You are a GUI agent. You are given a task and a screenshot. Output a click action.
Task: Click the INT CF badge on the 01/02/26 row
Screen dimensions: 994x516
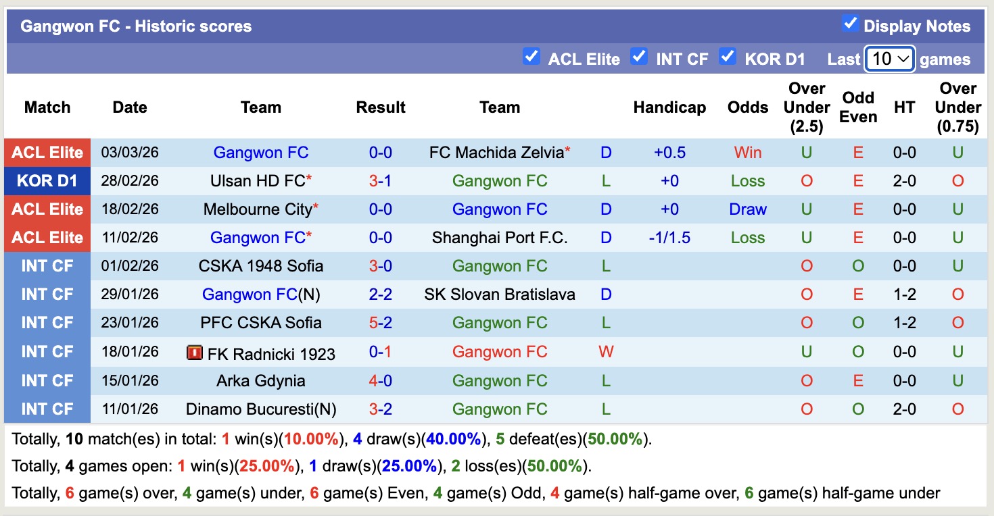coord(47,265)
